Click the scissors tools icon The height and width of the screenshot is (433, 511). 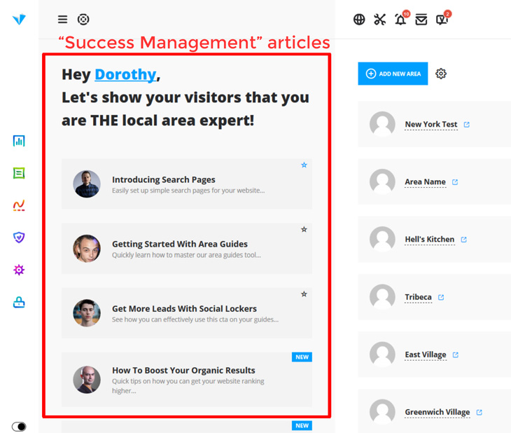[x=379, y=20]
